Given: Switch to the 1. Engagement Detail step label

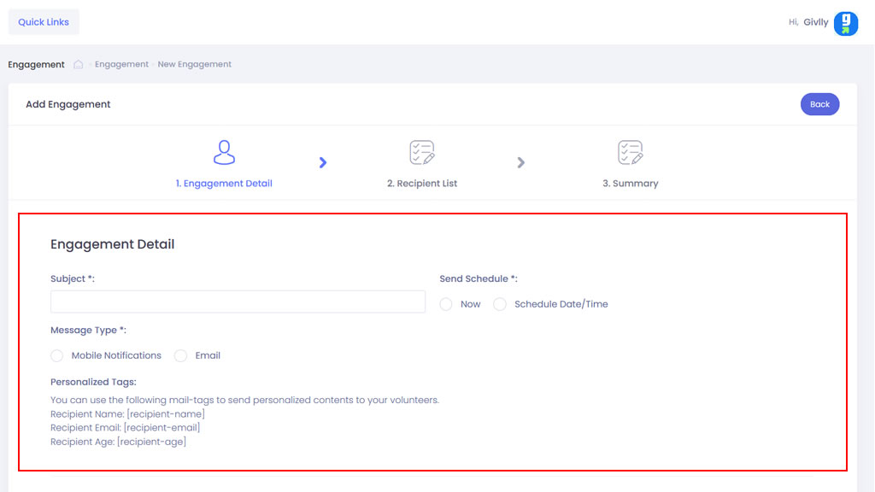Looking at the screenshot, I should [x=224, y=184].
